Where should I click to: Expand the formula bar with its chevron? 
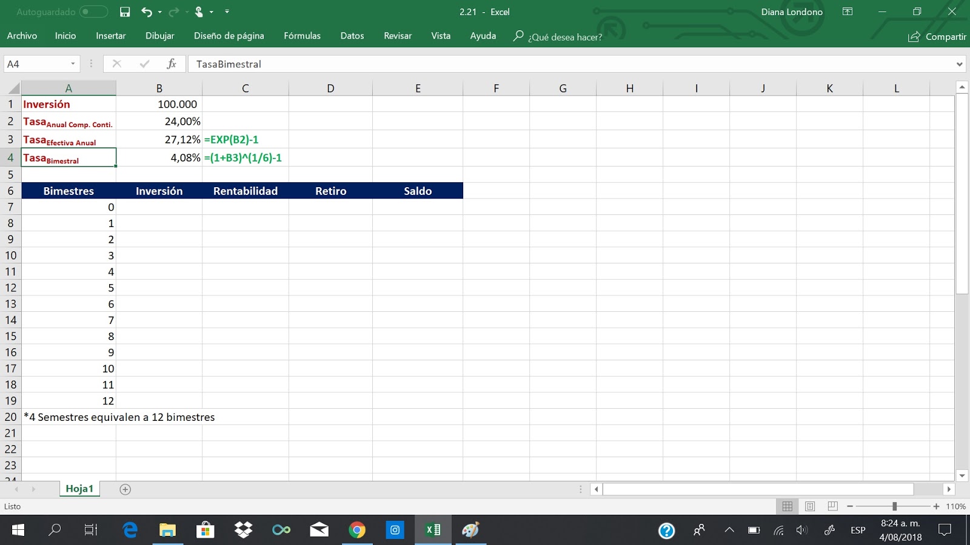pyautogui.click(x=960, y=64)
